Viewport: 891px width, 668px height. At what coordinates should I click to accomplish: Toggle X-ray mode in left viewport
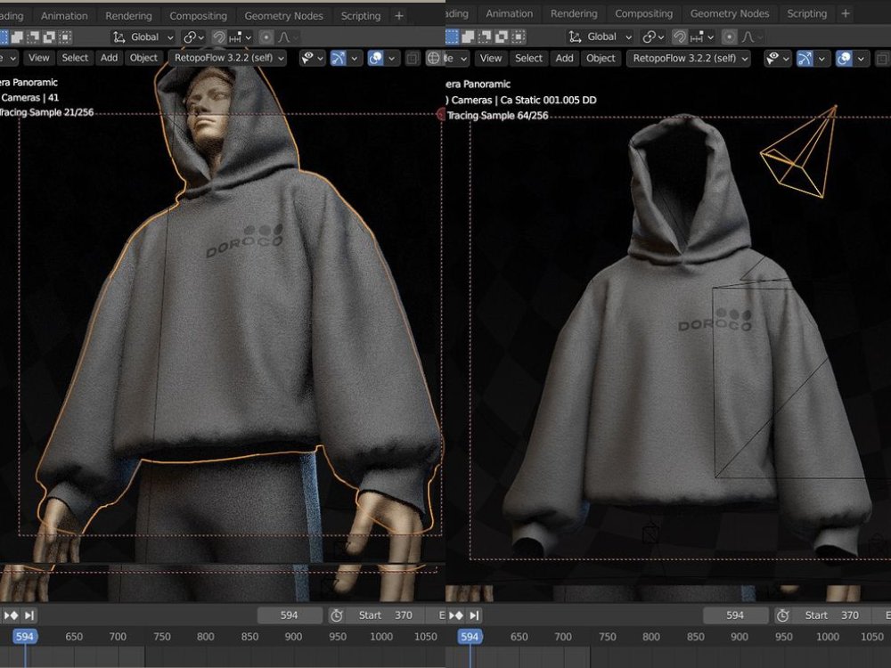[x=413, y=58]
